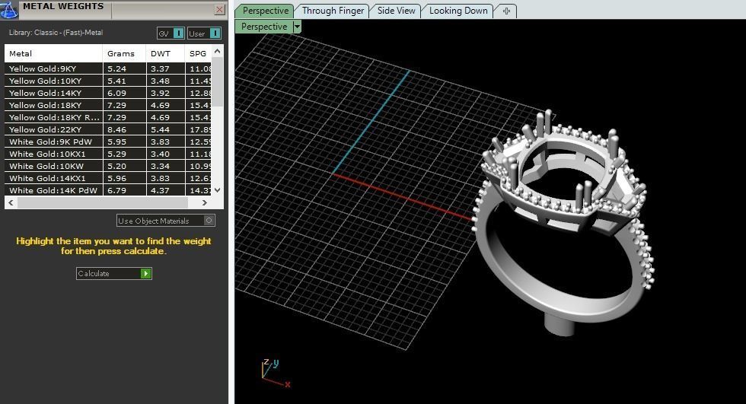746x404 pixels.
Task: Switch to the Perspective viewport tab
Action: tap(265, 11)
